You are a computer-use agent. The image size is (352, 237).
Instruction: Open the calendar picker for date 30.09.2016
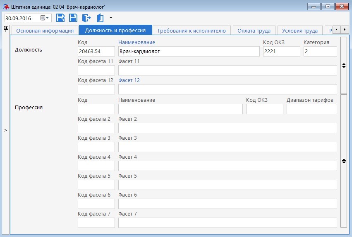pos(45,18)
